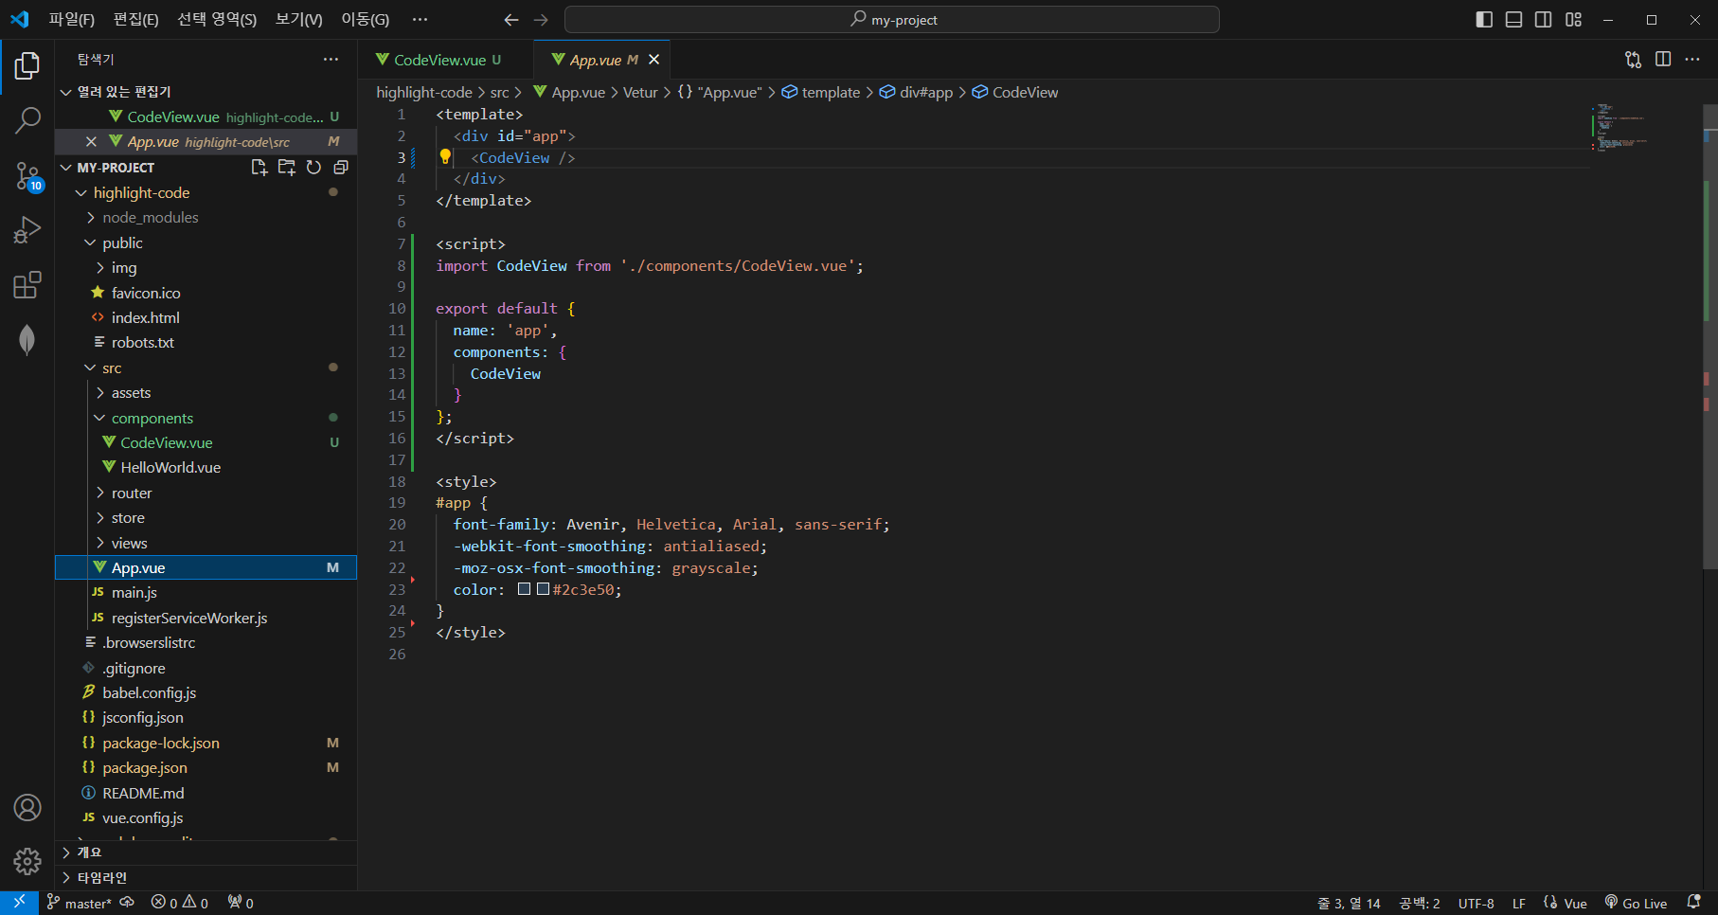The width and height of the screenshot is (1718, 915).
Task: Create a new file in the explorer
Action: (x=259, y=167)
